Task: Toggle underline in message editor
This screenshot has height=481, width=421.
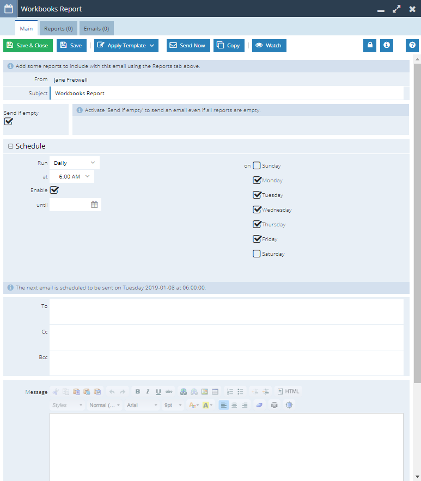Action: point(158,392)
